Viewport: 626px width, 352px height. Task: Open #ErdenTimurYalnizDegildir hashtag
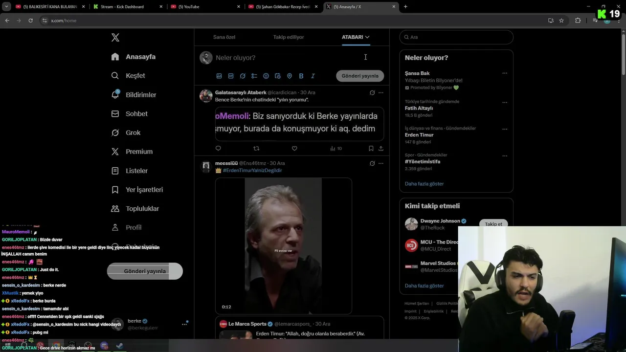(252, 170)
